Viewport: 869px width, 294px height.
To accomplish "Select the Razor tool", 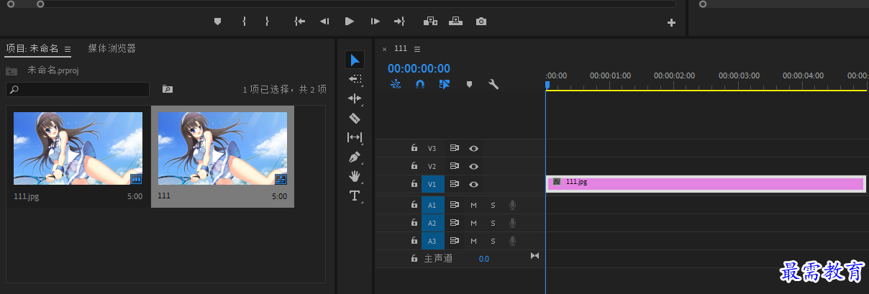I will click(x=355, y=118).
